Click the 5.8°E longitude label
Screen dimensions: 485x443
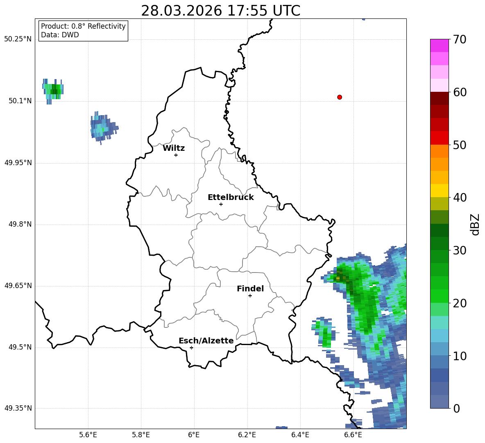pos(141,435)
